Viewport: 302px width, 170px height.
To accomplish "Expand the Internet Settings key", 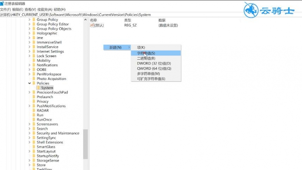I will (x=29, y=52).
